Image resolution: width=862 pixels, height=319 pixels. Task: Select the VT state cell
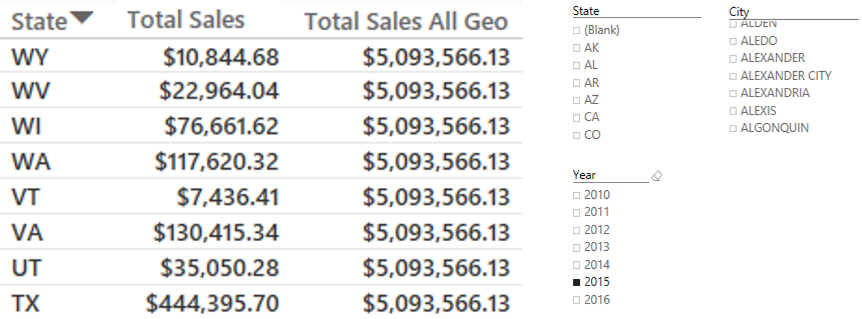click(x=25, y=197)
